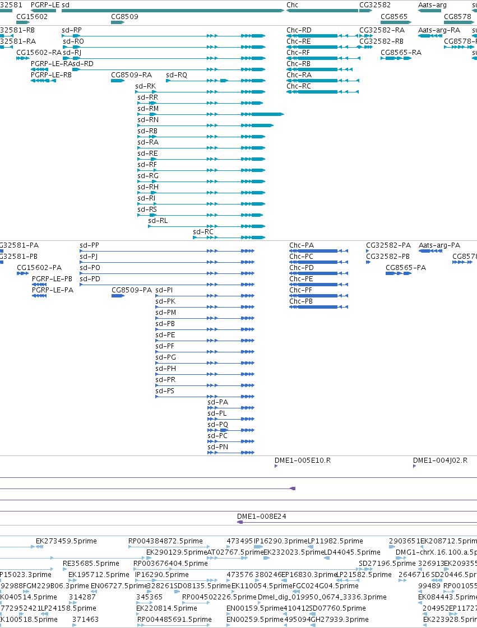
Task: Click protein label sd-PI
Action: pyautogui.click(x=164, y=290)
